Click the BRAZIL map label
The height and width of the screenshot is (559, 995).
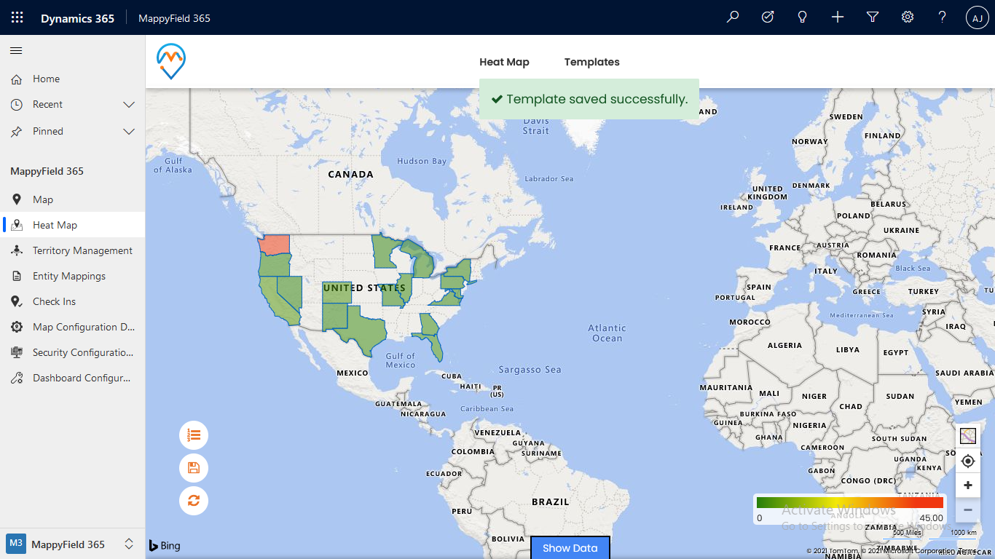[550, 501]
